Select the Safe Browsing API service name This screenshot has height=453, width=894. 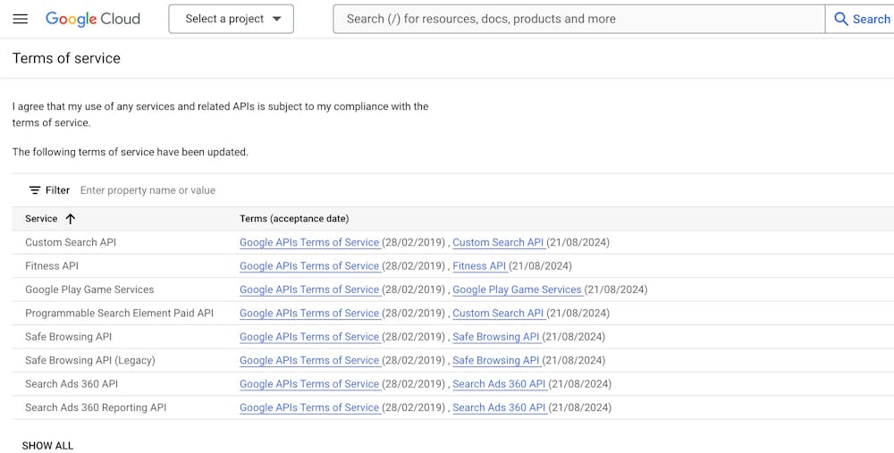point(69,337)
